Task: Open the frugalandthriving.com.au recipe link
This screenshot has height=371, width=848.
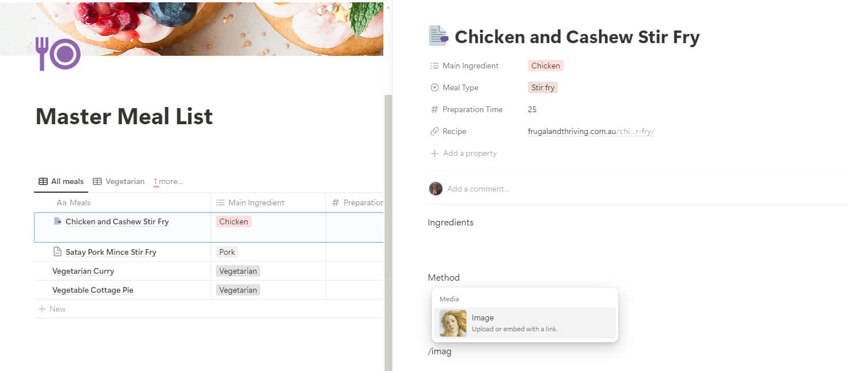Action: pos(591,131)
